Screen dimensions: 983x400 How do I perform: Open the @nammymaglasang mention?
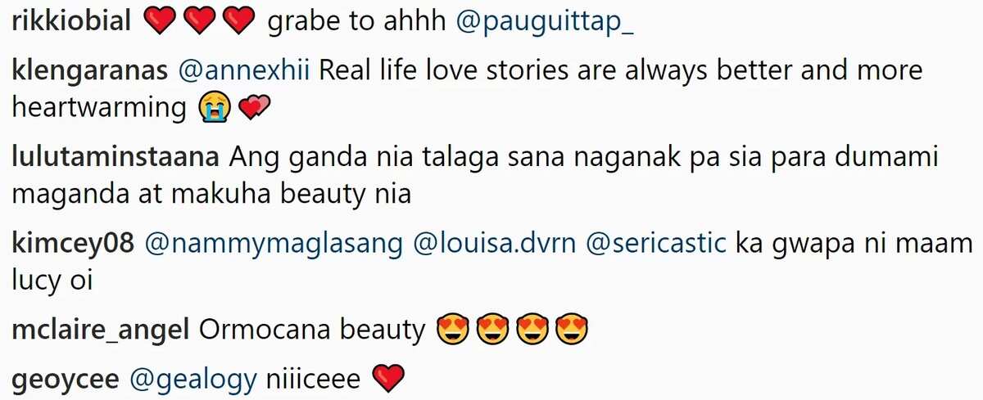pyautogui.click(x=274, y=242)
